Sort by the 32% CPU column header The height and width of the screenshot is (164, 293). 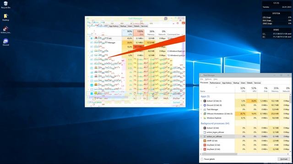click(x=240, y=89)
